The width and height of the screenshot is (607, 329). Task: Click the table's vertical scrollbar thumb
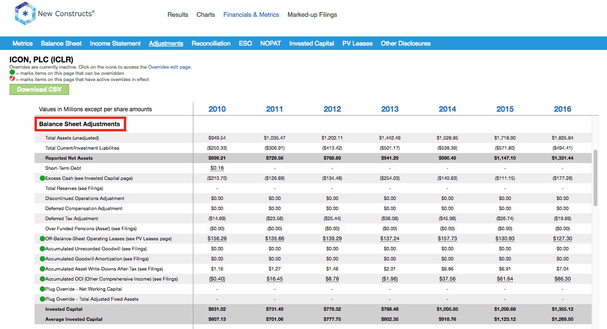click(x=595, y=177)
